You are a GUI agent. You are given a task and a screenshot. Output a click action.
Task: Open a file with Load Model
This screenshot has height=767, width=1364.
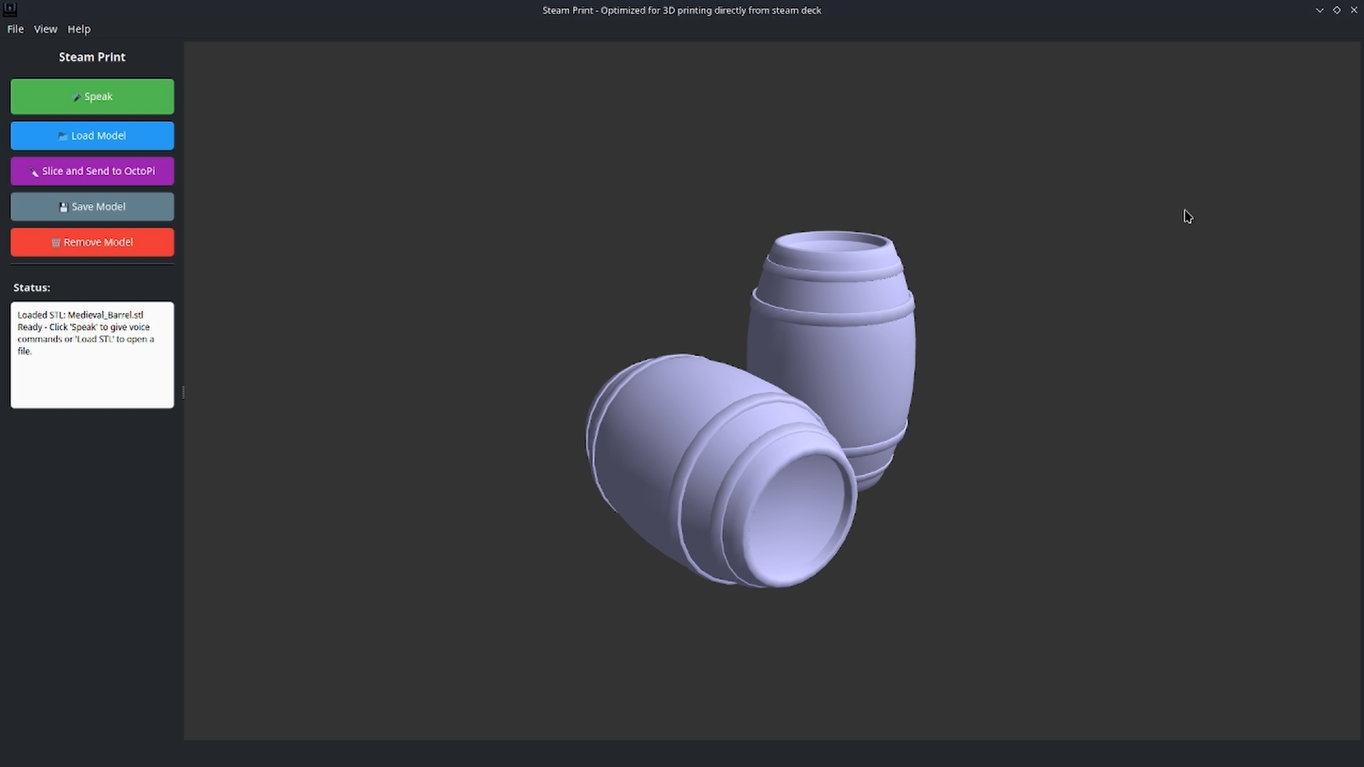(x=92, y=136)
